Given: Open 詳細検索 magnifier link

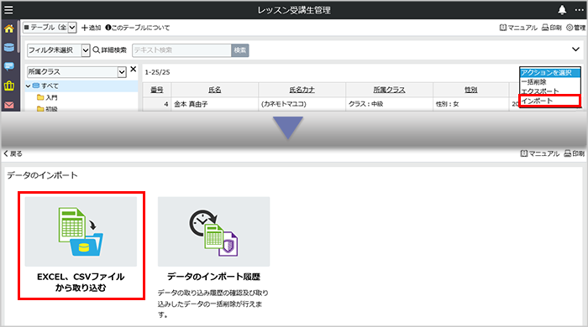Looking at the screenshot, I should (x=109, y=50).
